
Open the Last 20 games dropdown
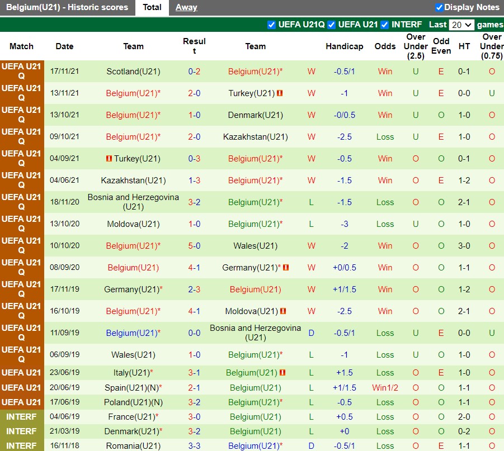pyautogui.click(x=461, y=25)
